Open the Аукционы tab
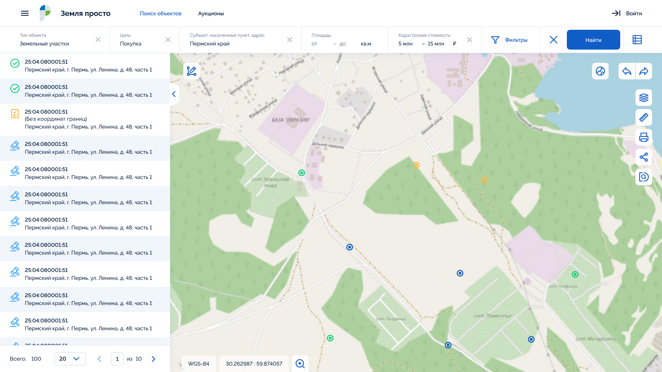Image resolution: width=662 pixels, height=372 pixels. pyautogui.click(x=211, y=13)
